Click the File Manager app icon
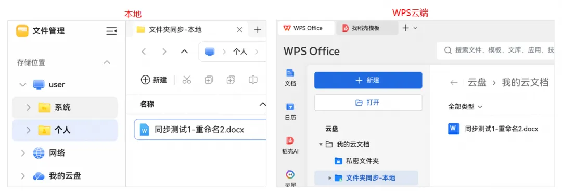Viewport: 562px width, 191px height. [x=22, y=31]
